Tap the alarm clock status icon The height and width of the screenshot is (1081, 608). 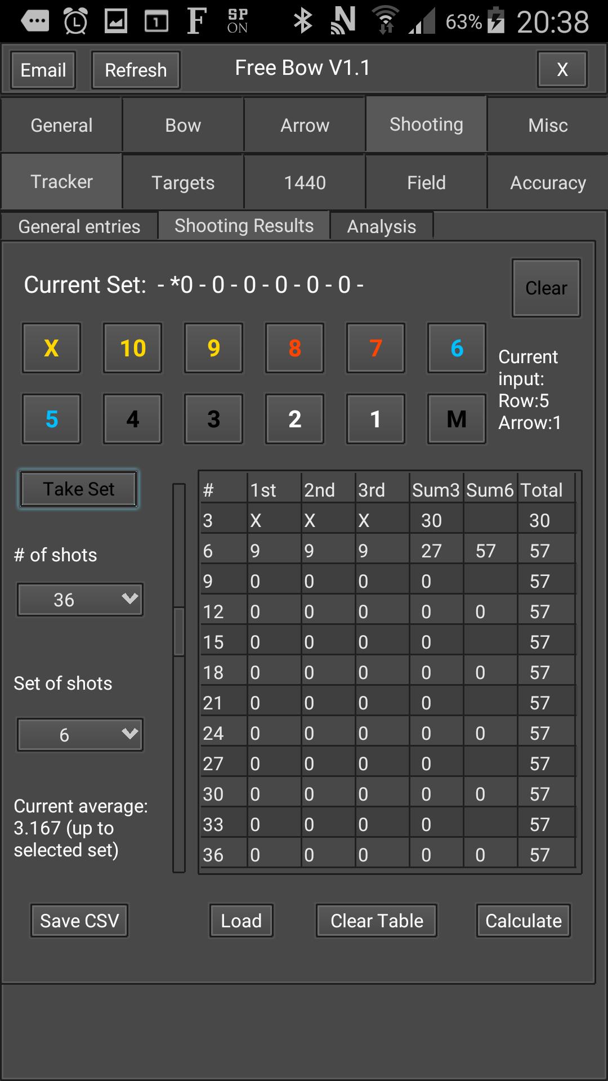pyautogui.click(x=75, y=21)
